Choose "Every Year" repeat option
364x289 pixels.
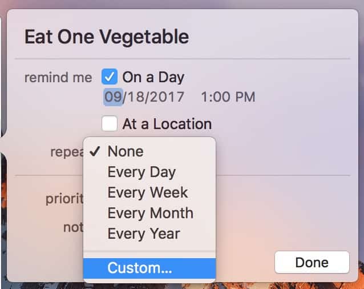(144, 234)
